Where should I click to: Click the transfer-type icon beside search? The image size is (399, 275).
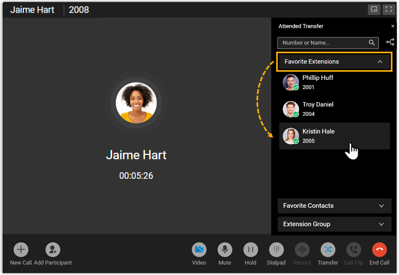tap(390, 42)
